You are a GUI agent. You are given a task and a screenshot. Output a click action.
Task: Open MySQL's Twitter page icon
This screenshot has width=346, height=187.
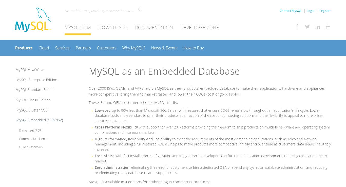click(x=307, y=27)
